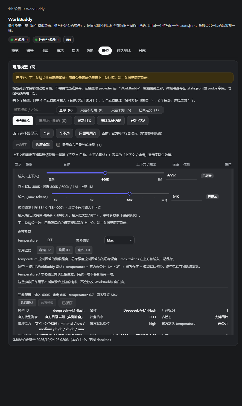Set input slider to 自动 mark

tap(51, 179)
